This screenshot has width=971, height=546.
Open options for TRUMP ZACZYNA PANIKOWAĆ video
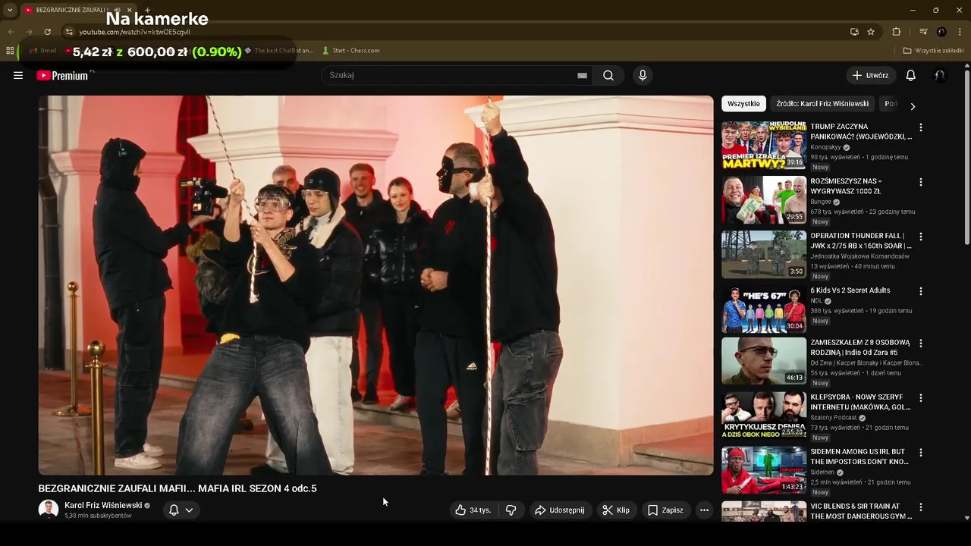(x=921, y=127)
